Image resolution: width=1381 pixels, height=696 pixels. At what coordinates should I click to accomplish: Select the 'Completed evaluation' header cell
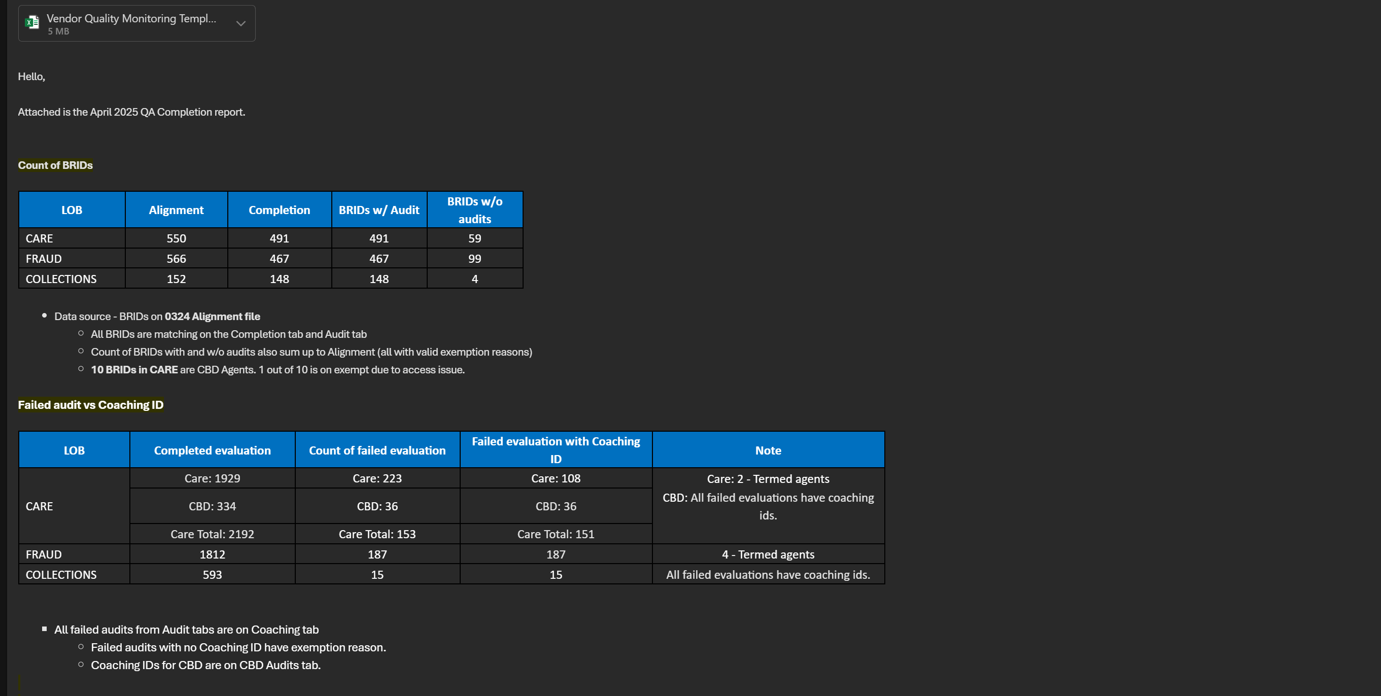pyautogui.click(x=212, y=450)
